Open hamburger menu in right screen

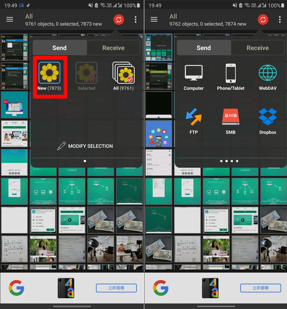point(154,19)
